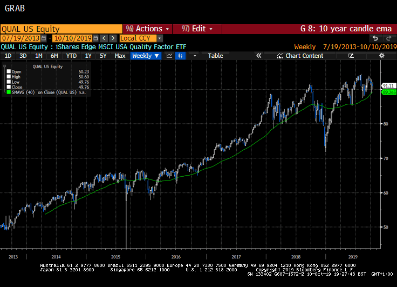Shift date range back with left arrow

104,38
